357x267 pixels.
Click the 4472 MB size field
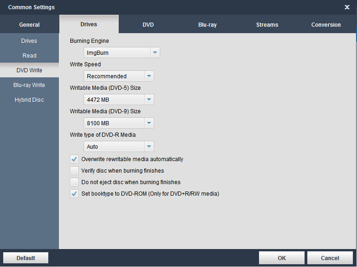click(114, 99)
